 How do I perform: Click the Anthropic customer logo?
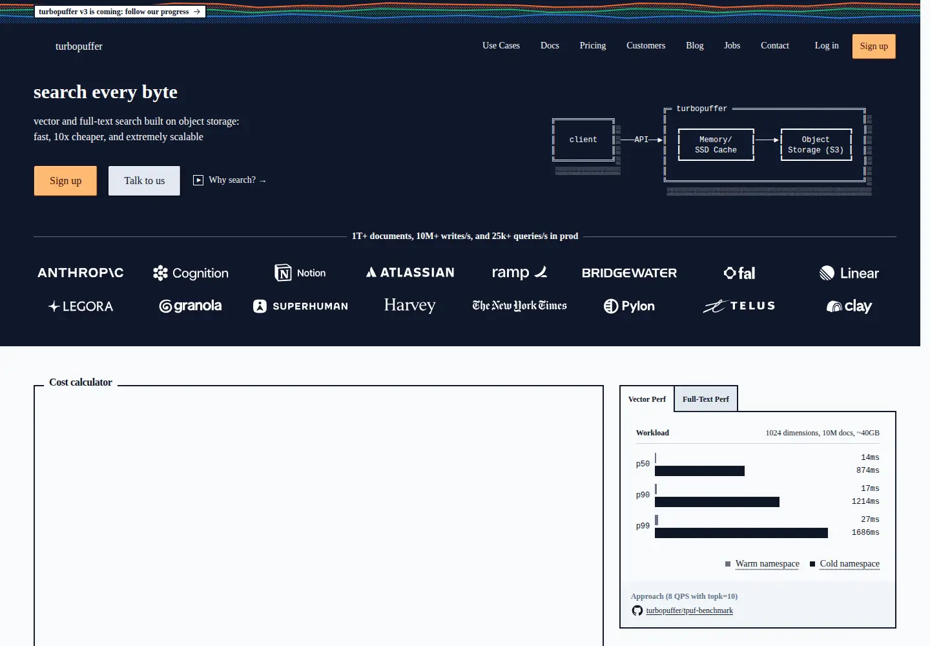[x=81, y=273]
